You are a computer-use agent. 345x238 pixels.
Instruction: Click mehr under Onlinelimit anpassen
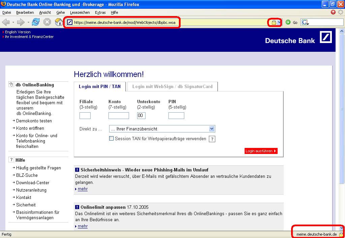tap(83, 226)
